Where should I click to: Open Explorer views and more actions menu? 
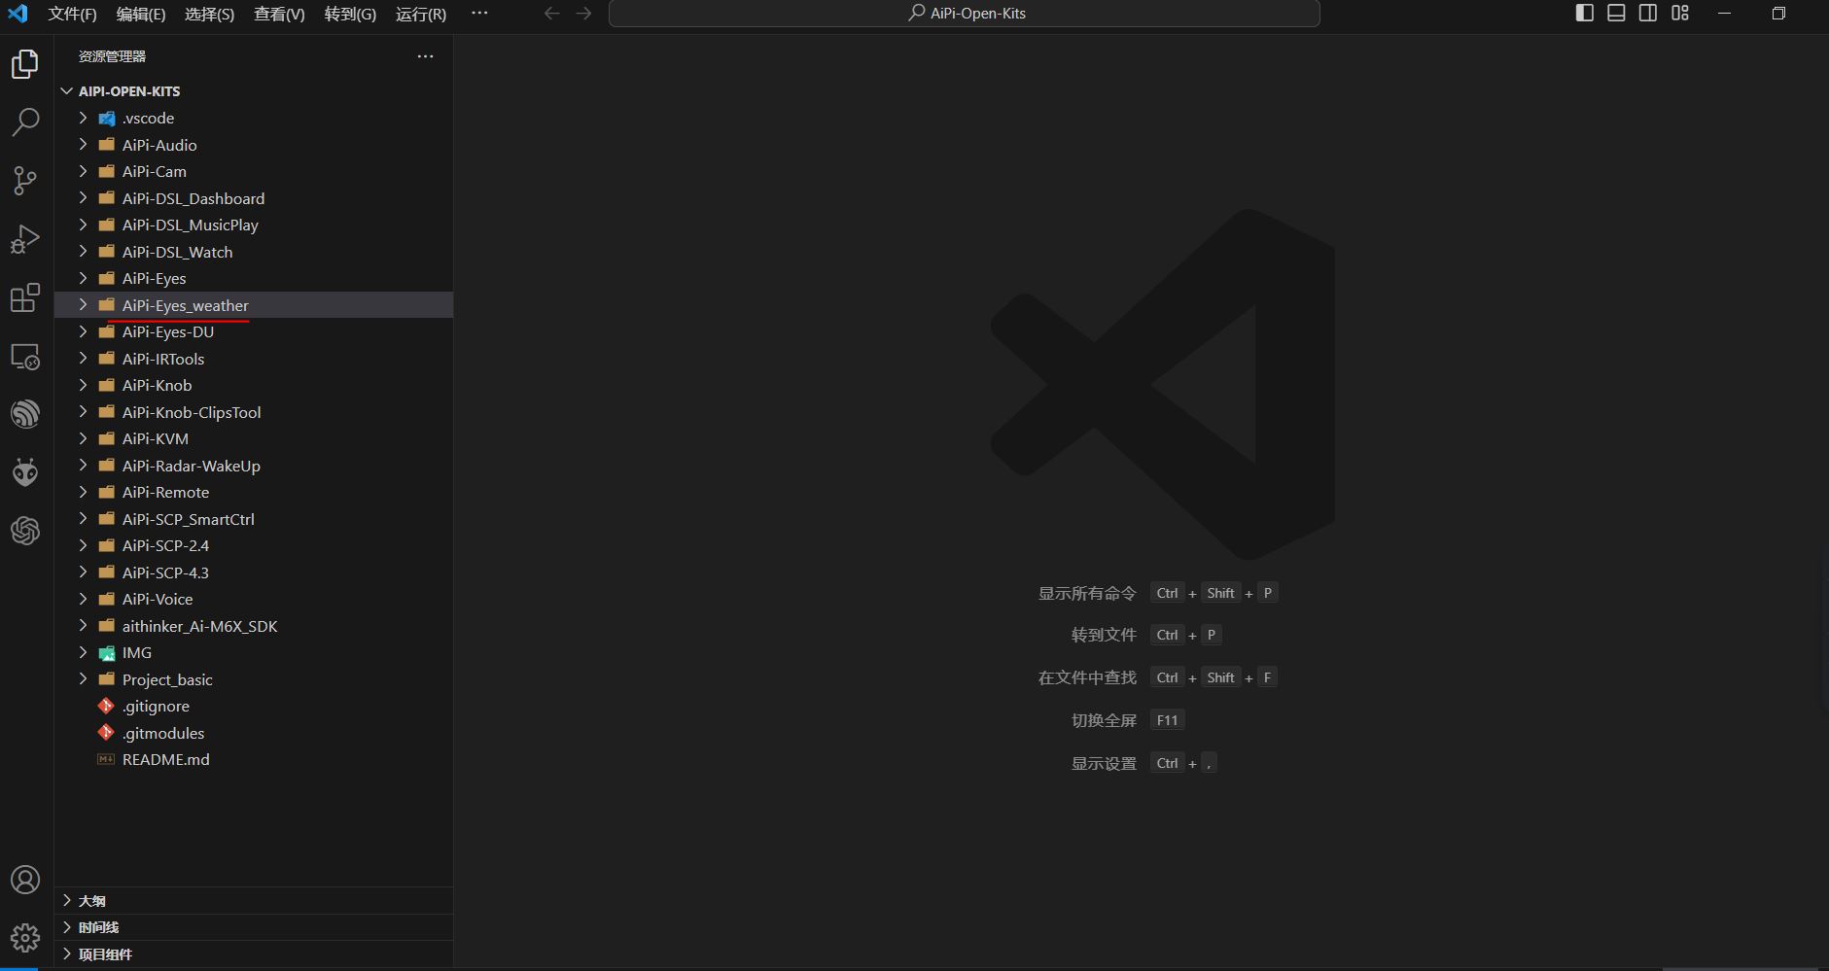425,56
